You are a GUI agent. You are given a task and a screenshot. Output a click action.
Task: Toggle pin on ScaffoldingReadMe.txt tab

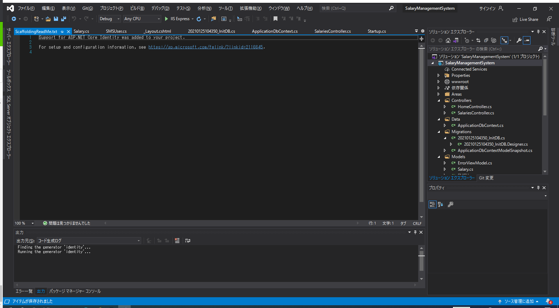click(x=62, y=32)
